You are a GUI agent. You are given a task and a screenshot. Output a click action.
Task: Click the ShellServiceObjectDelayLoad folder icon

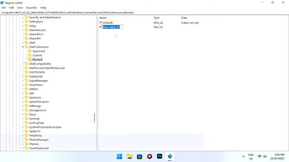click(27, 68)
